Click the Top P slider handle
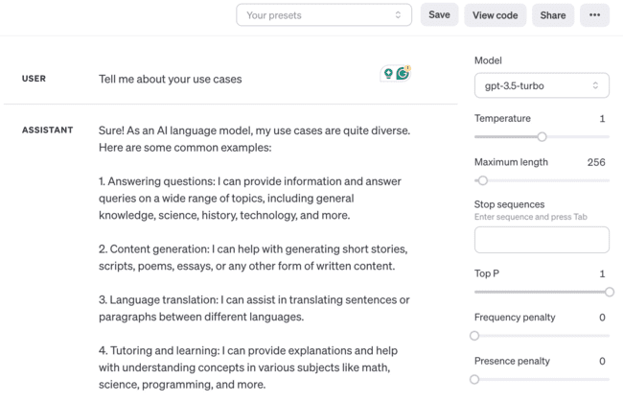 609,292
